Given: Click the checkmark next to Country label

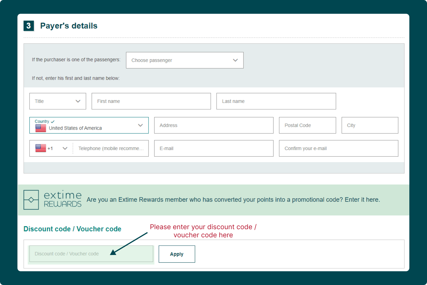Looking at the screenshot, I should point(53,121).
